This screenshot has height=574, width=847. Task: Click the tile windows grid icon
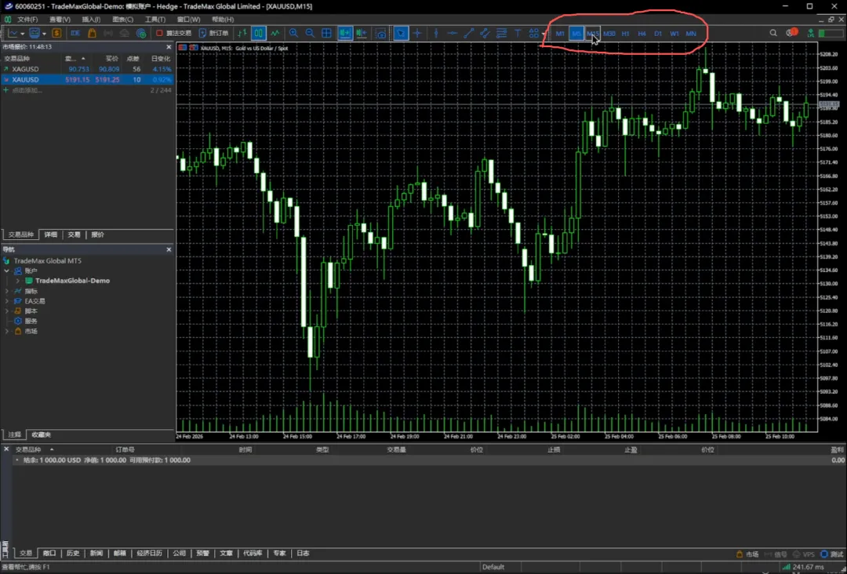tap(326, 33)
